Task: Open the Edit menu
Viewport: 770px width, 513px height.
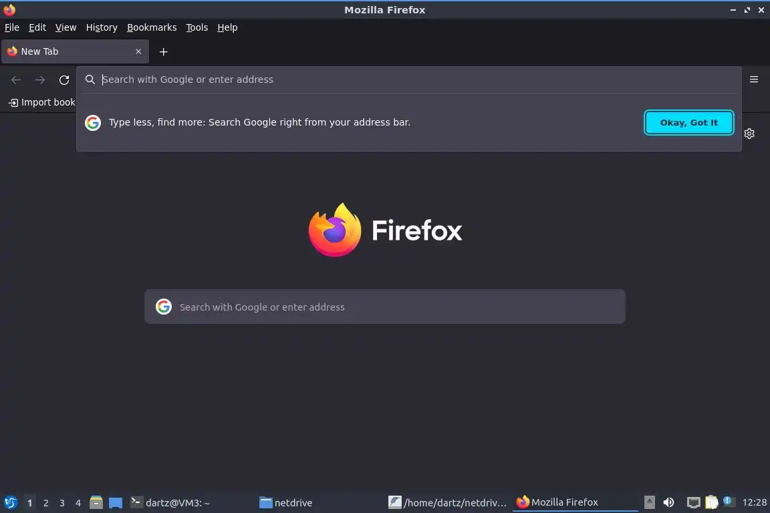Action: pyautogui.click(x=37, y=27)
